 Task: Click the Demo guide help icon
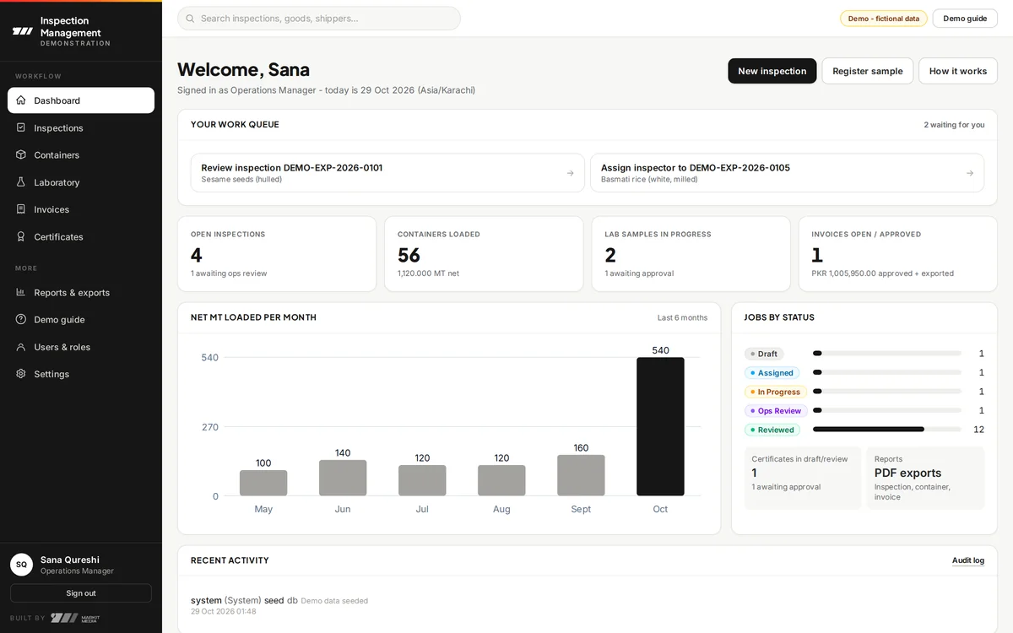(x=21, y=319)
